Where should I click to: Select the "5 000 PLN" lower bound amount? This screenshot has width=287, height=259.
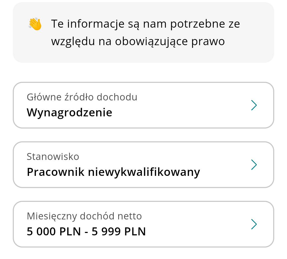click(x=54, y=232)
